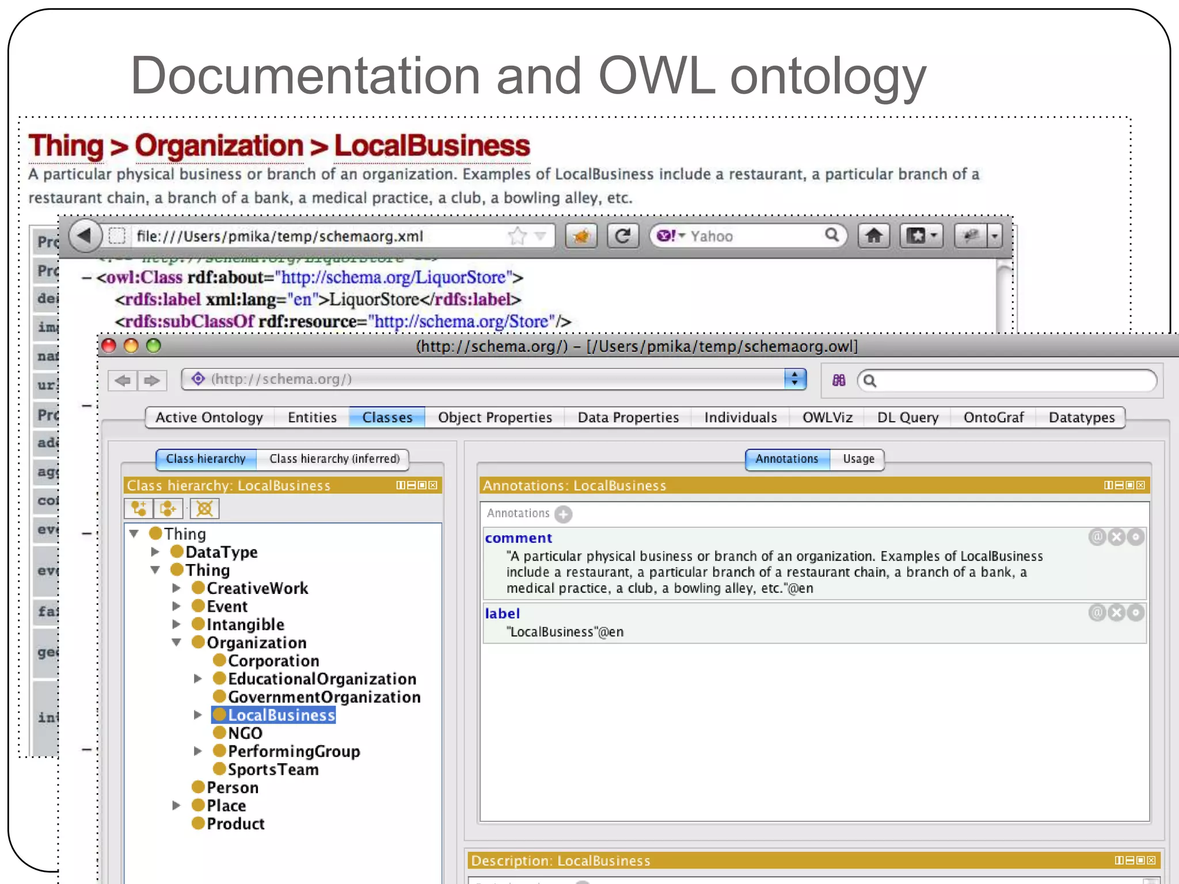
Task: Click the @ annotate icon on comment
Action: tap(1097, 537)
